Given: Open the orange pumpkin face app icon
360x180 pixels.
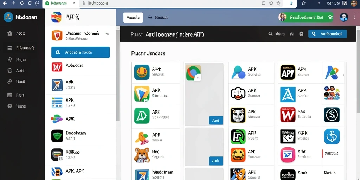Looking at the screenshot, I should [x=238, y=155].
